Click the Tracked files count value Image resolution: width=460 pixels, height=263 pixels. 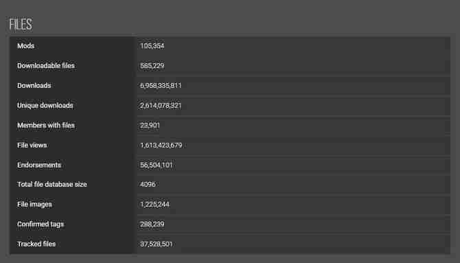pyautogui.click(x=157, y=244)
